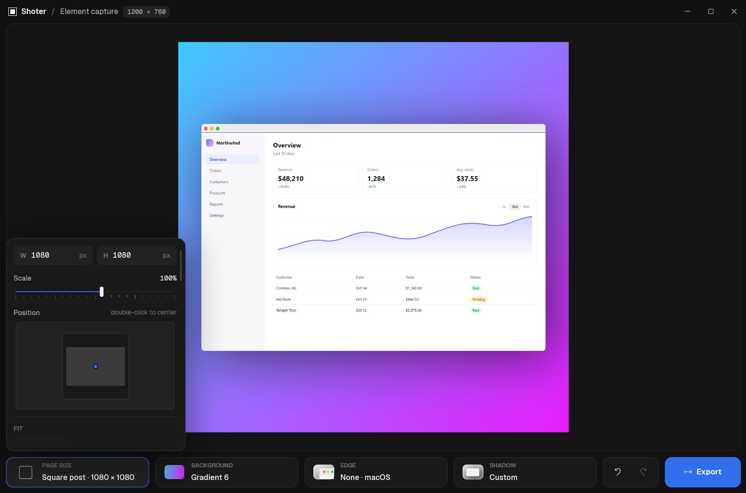The height and width of the screenshot is (493, 746).
Task: Open the Page Size Square post selector
Action: coord(77,472)
